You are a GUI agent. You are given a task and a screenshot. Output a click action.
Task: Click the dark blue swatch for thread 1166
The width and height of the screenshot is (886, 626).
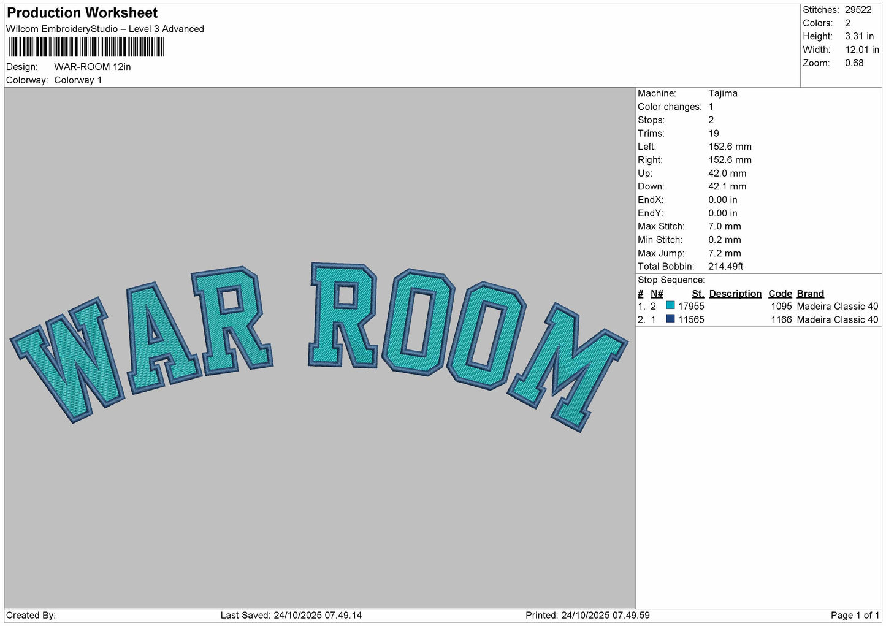(x=670, y=319)
